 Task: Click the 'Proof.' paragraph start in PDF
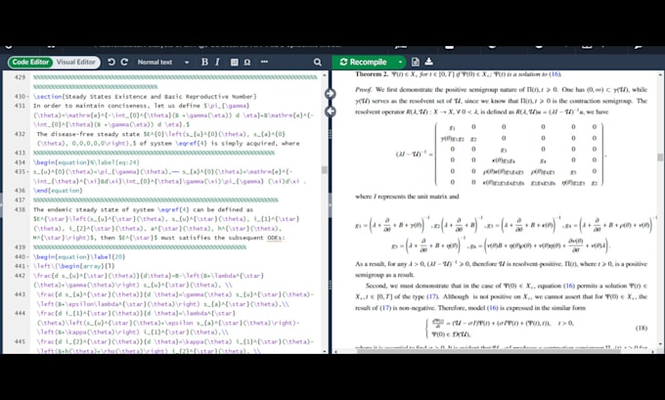coord(363,90)
